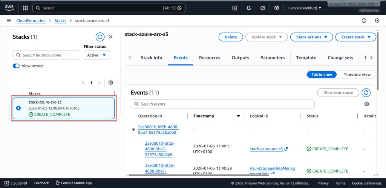
Task: Toggle the View nested switch
Action: tap(16, 66)
